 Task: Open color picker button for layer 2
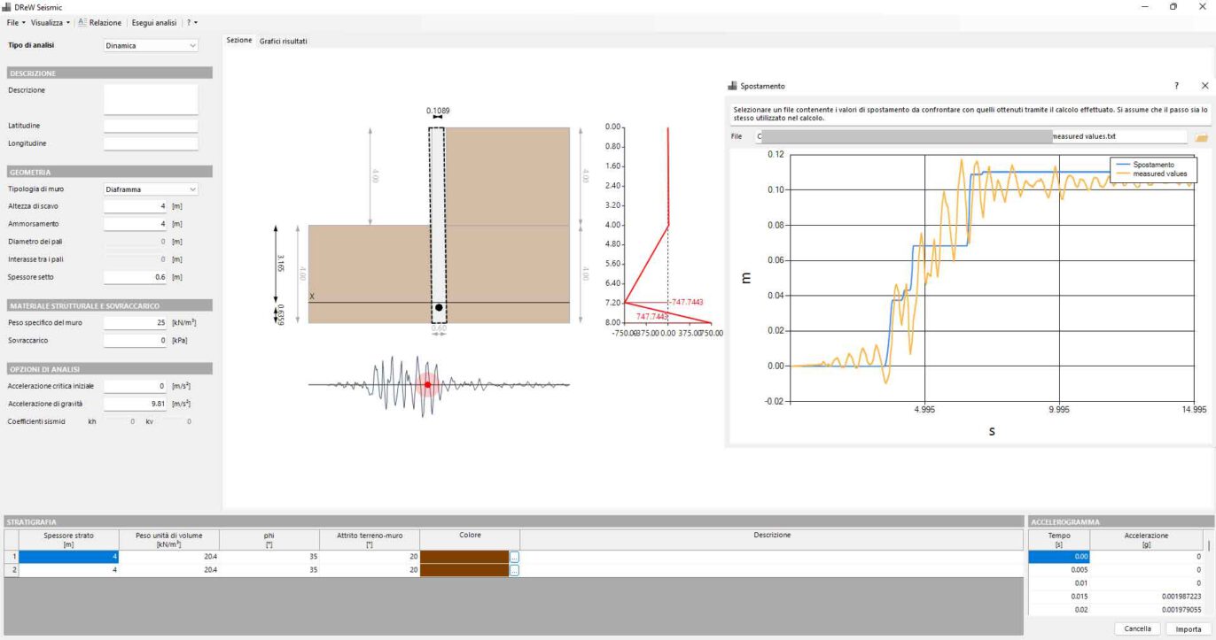tap(514, 571)
